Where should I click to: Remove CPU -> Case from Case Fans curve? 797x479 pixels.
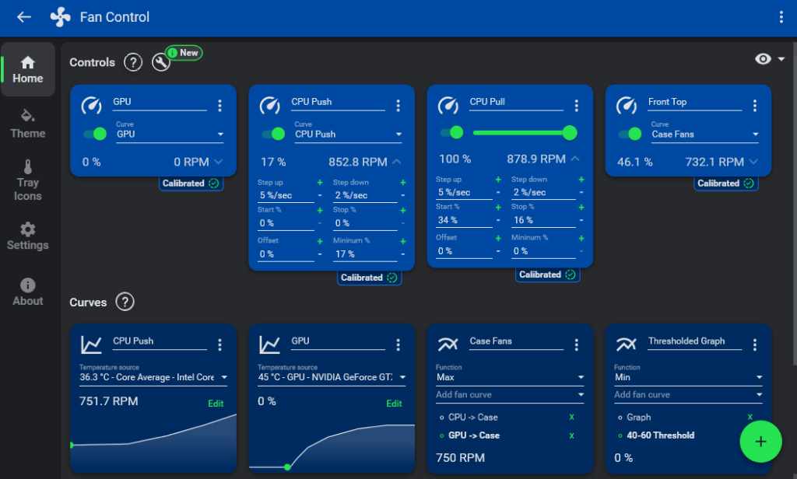point(573,417)
